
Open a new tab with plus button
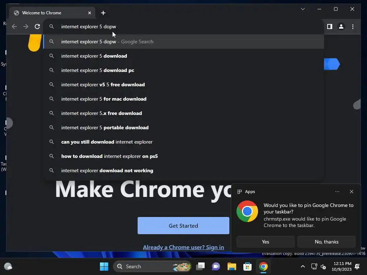pos(103,13)
